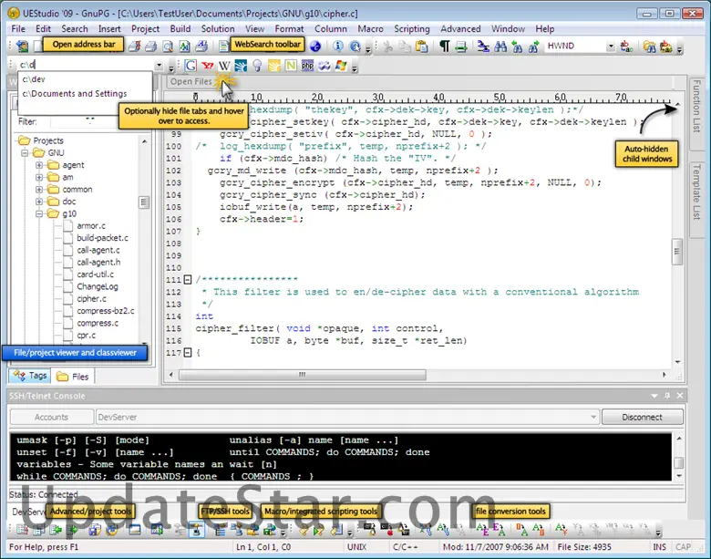711x559 pixels.
Task: Open the address bar dropdown arrow
Action: 159,65
